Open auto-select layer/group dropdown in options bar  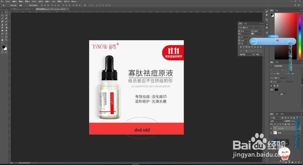(21, 5)
